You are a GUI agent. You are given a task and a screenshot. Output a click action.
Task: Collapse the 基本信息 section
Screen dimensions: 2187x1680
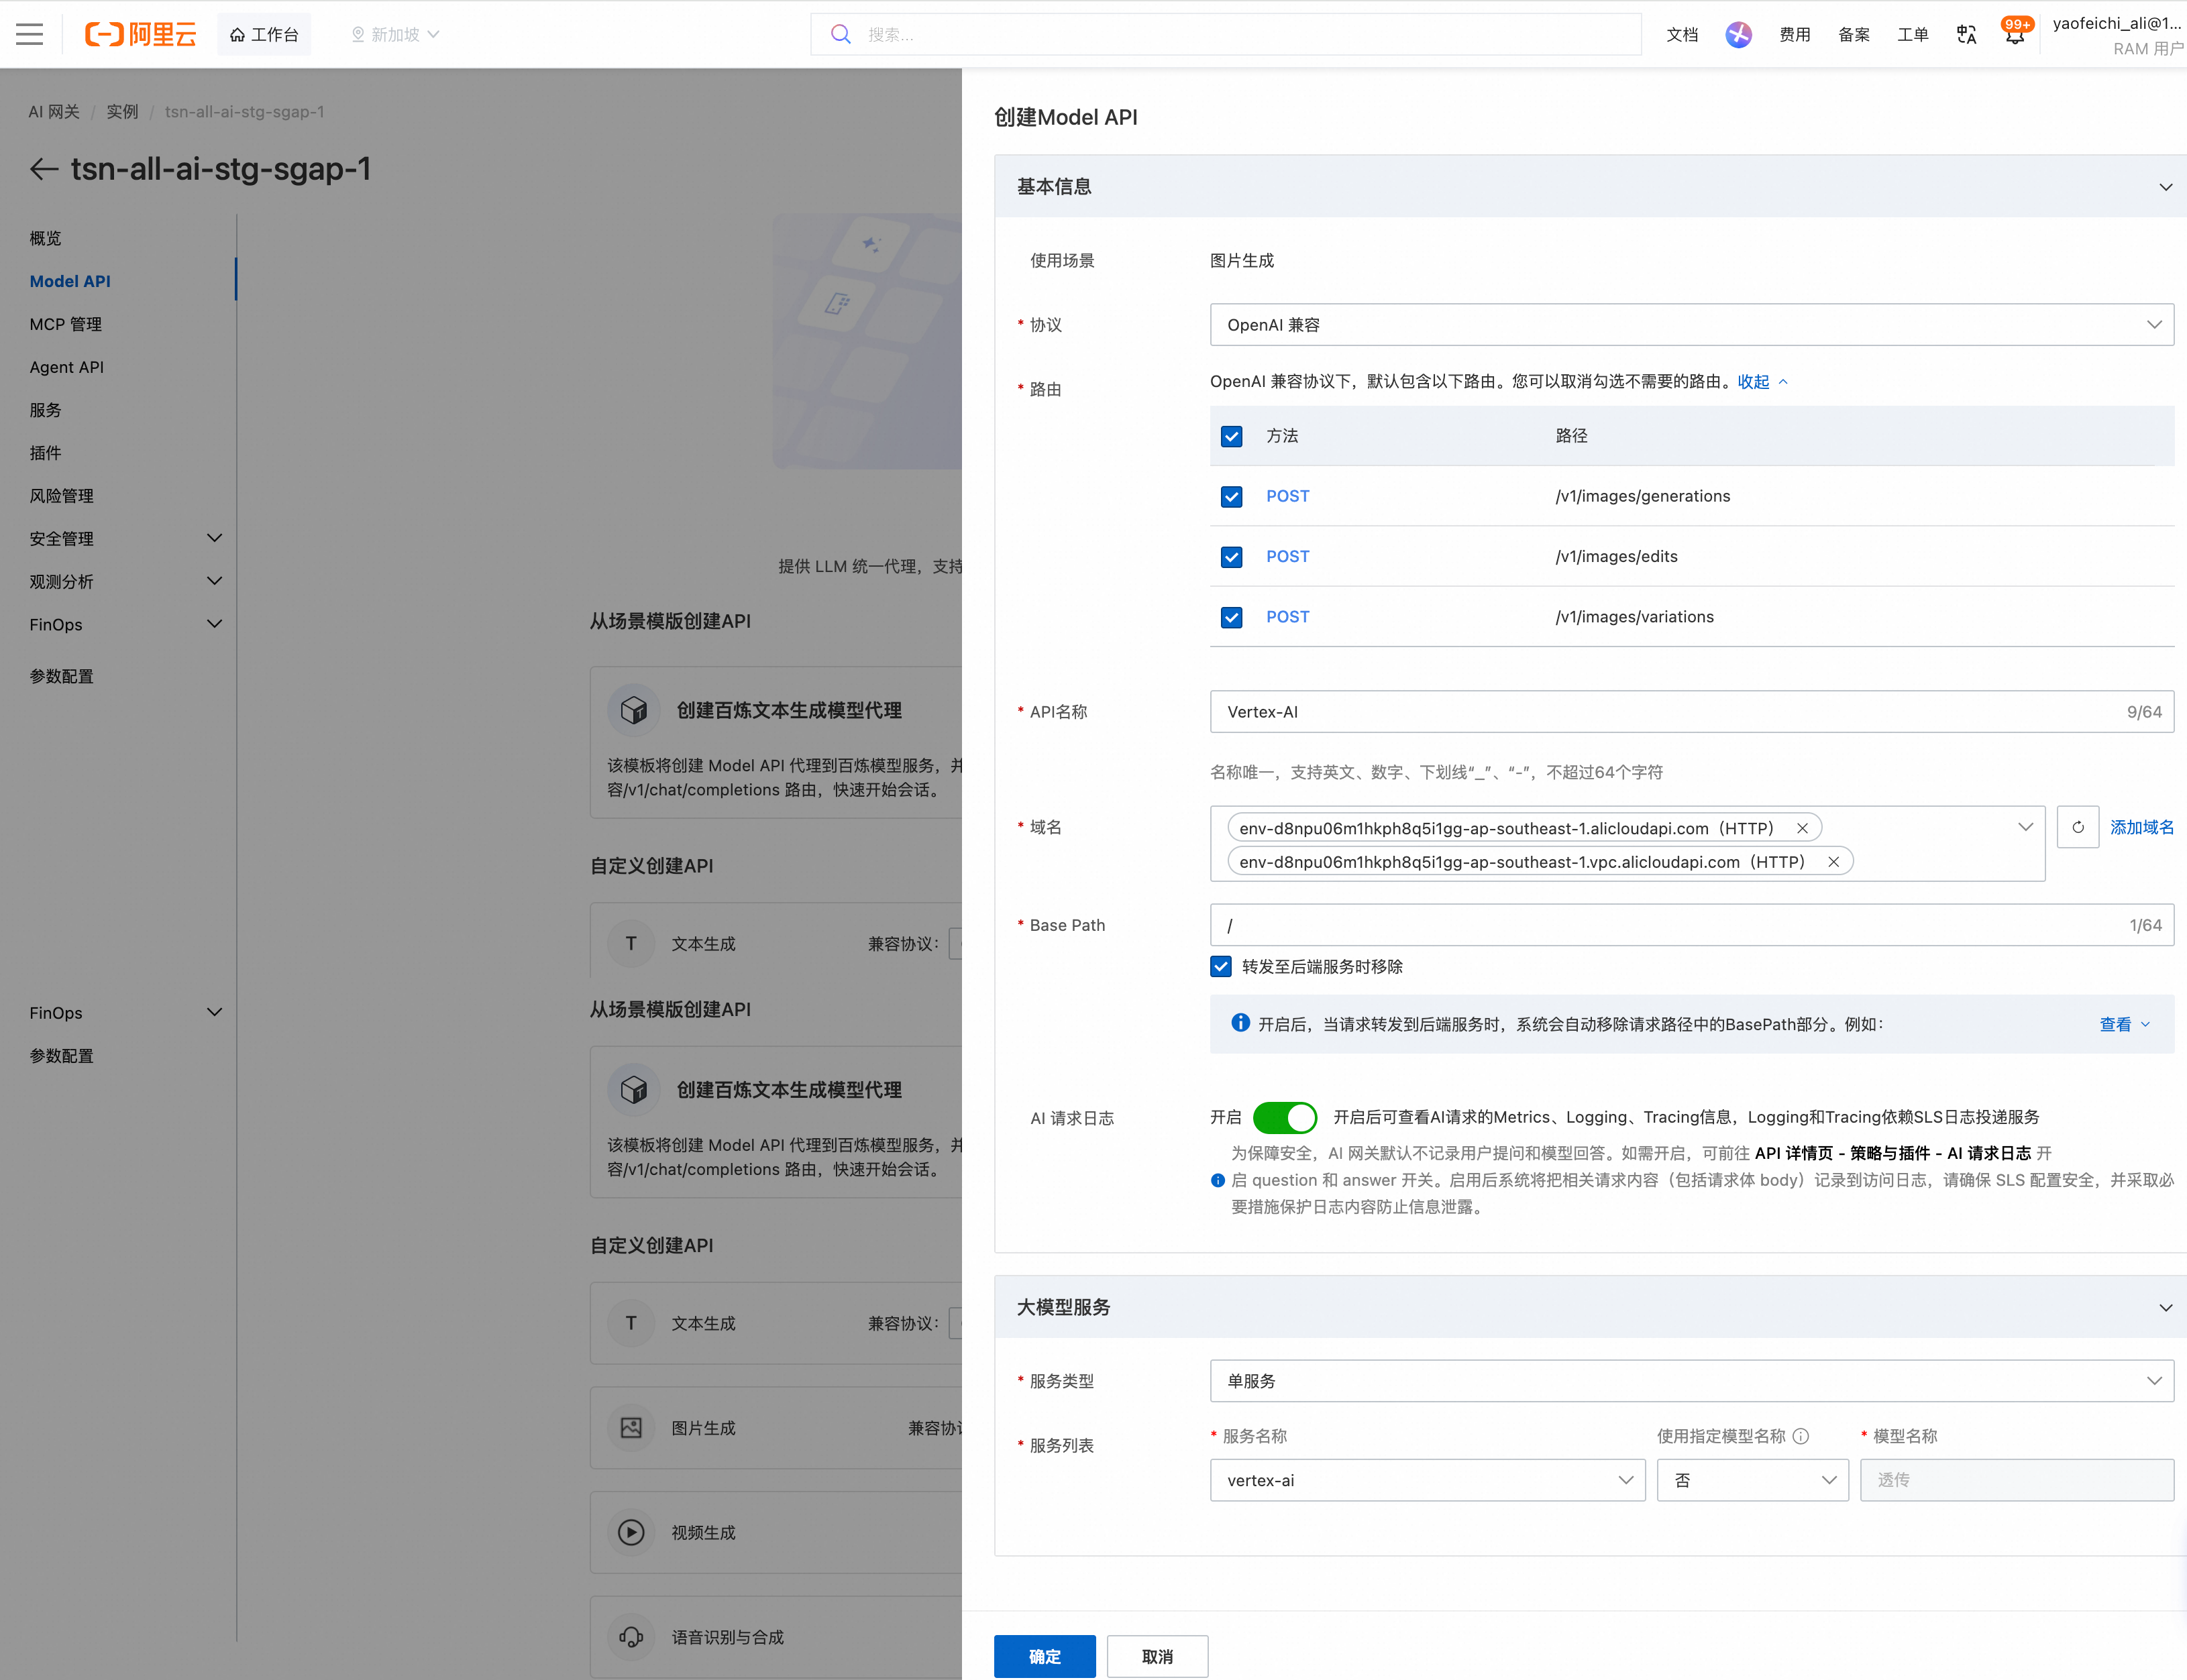click(2165, 187)
